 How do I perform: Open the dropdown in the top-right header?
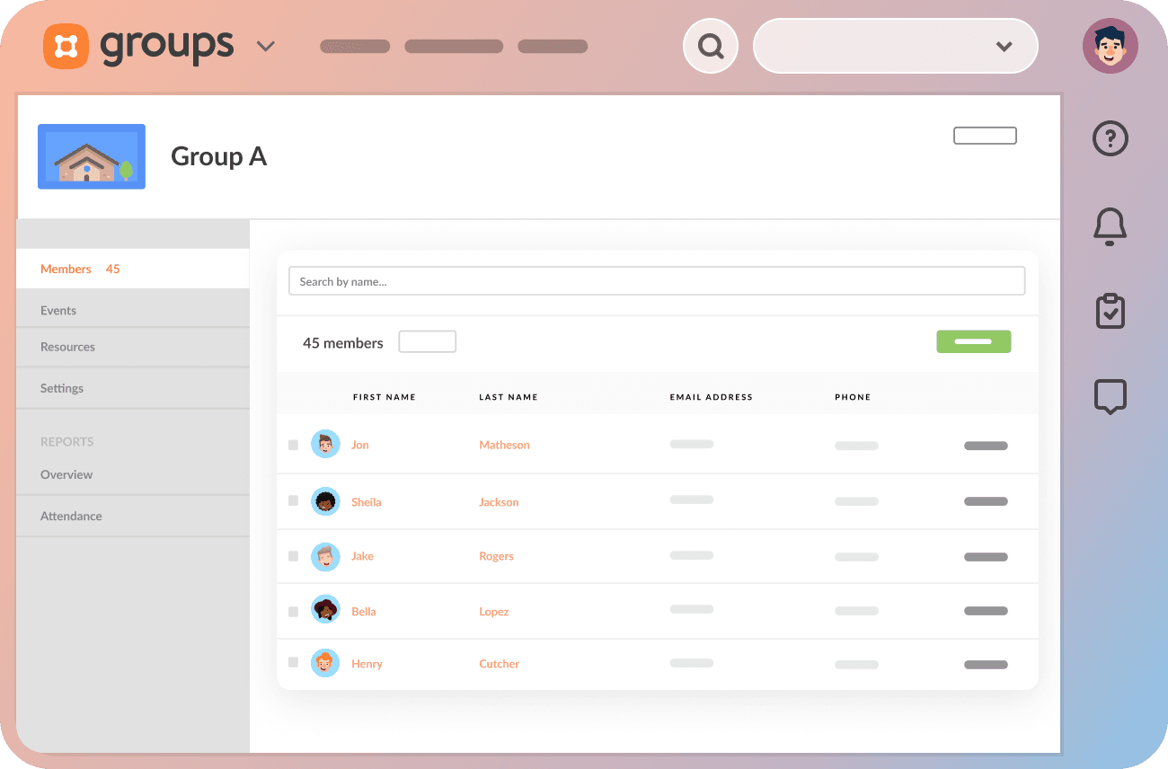point(1004,46)
